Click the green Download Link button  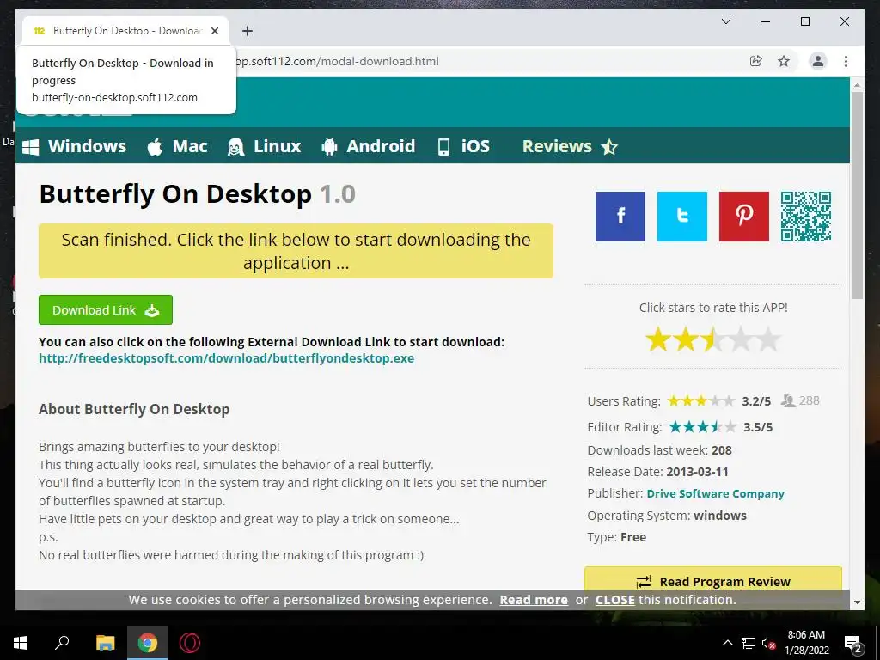[106, 309]
